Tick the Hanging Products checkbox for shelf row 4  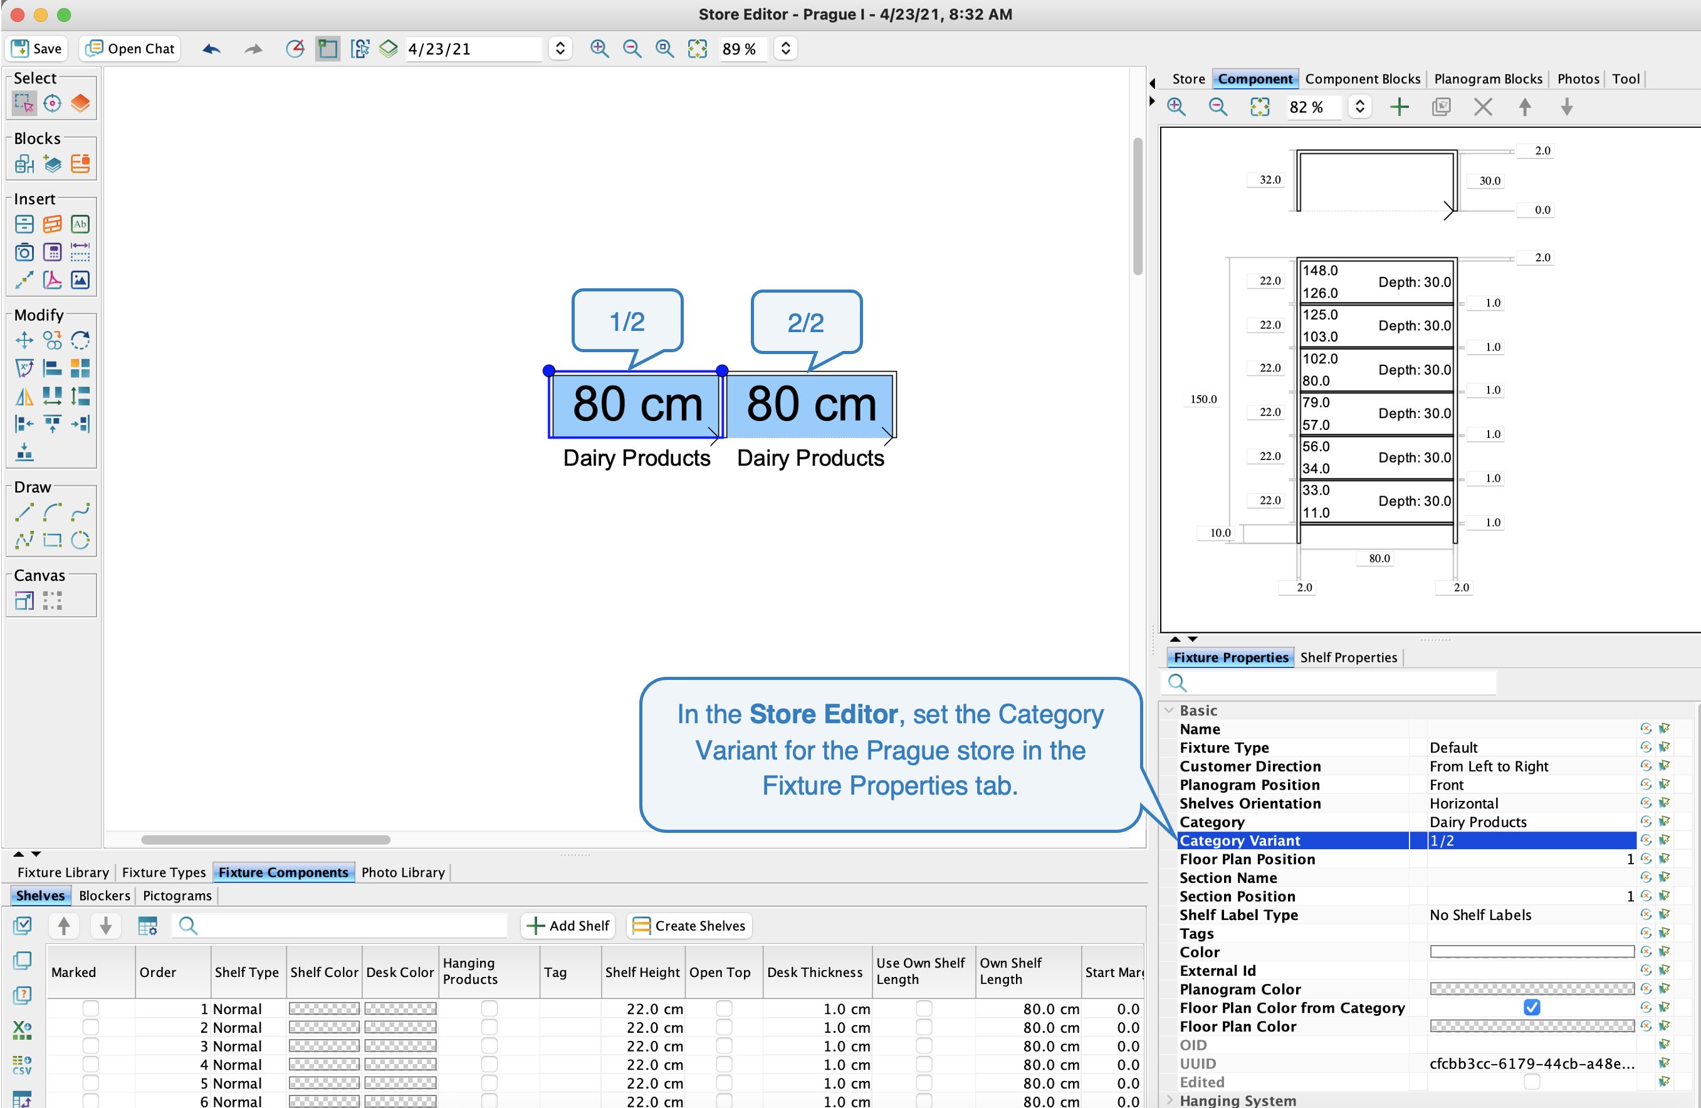[x=489, y=1064]
